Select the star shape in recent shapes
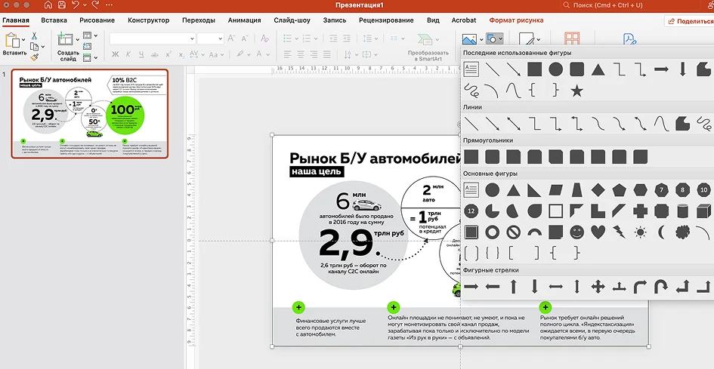This screenshot has height=369, width=714. pyautogui.click(x=576, y=91)
